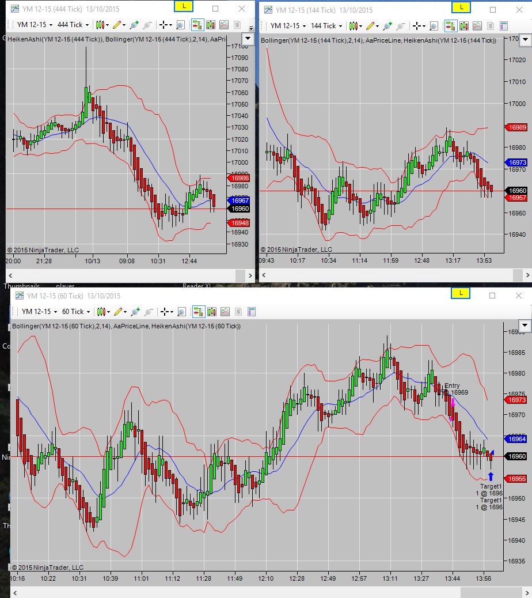Image resolution: width=532 pixels, height=598 pixels.
Task: Select drawing pencil tool in 60 Tick window
Action: coord(120,312)
